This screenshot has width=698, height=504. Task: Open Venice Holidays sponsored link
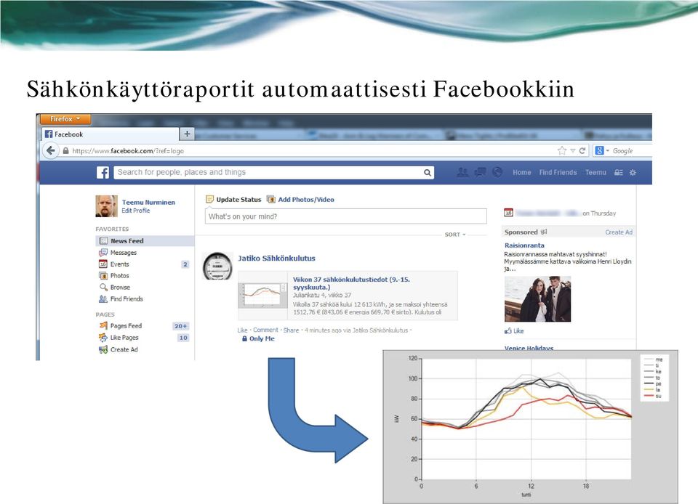point(529,348)
